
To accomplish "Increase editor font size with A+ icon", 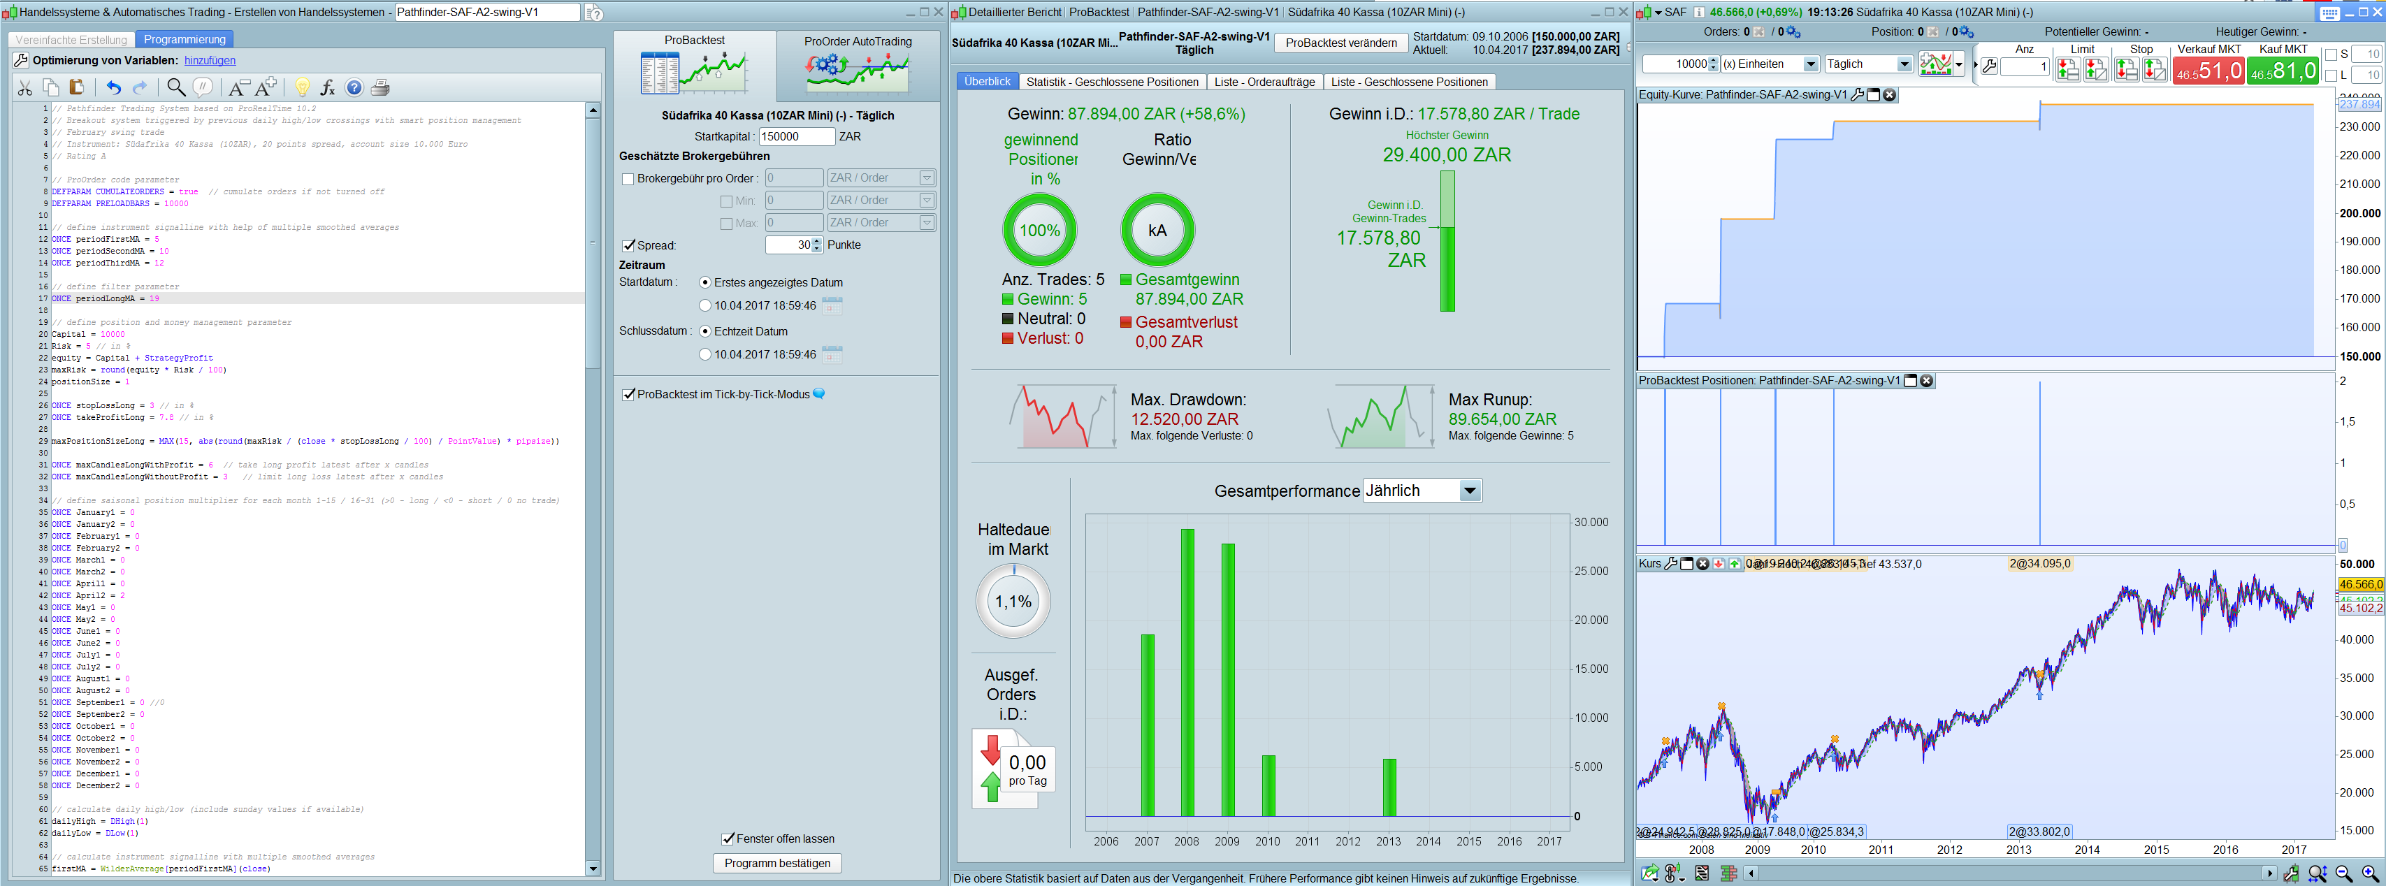I will [x=267, y=88].
